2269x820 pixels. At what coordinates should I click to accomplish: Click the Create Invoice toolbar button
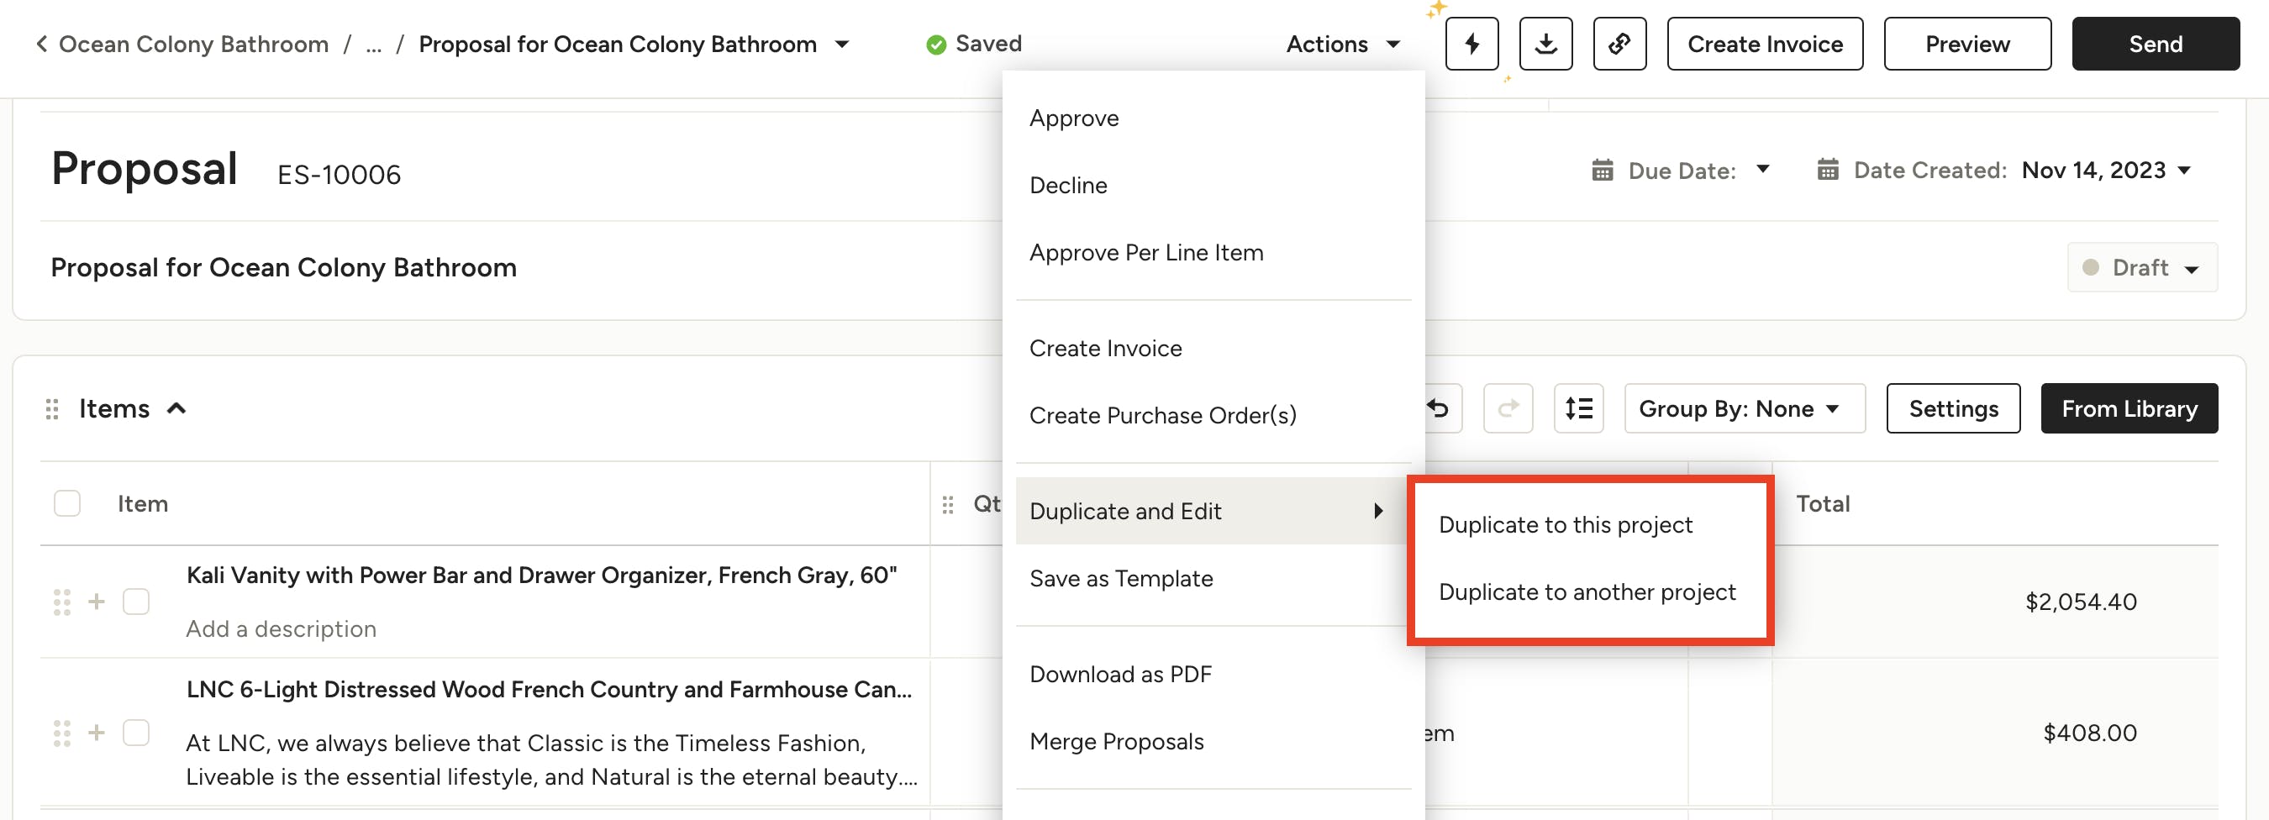(x=1764, y=43)
